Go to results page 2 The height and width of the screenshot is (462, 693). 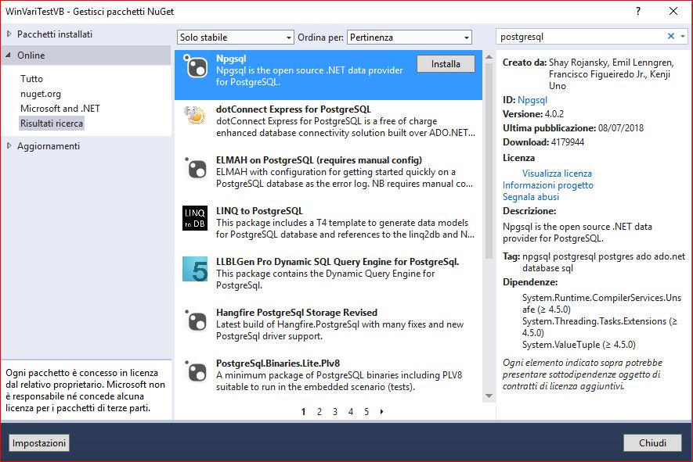click(319, 412)
